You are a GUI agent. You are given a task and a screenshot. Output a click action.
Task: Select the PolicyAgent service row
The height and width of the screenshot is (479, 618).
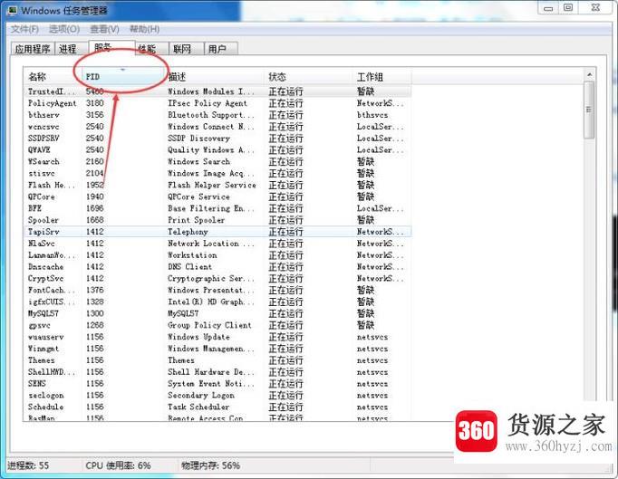217,103
